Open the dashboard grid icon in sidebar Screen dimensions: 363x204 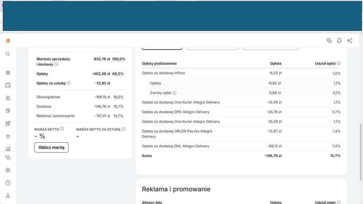(8, 73)
